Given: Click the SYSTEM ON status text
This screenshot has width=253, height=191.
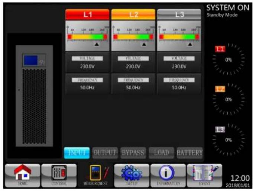Looking at the screenshot, I should [x=228, y=7].
